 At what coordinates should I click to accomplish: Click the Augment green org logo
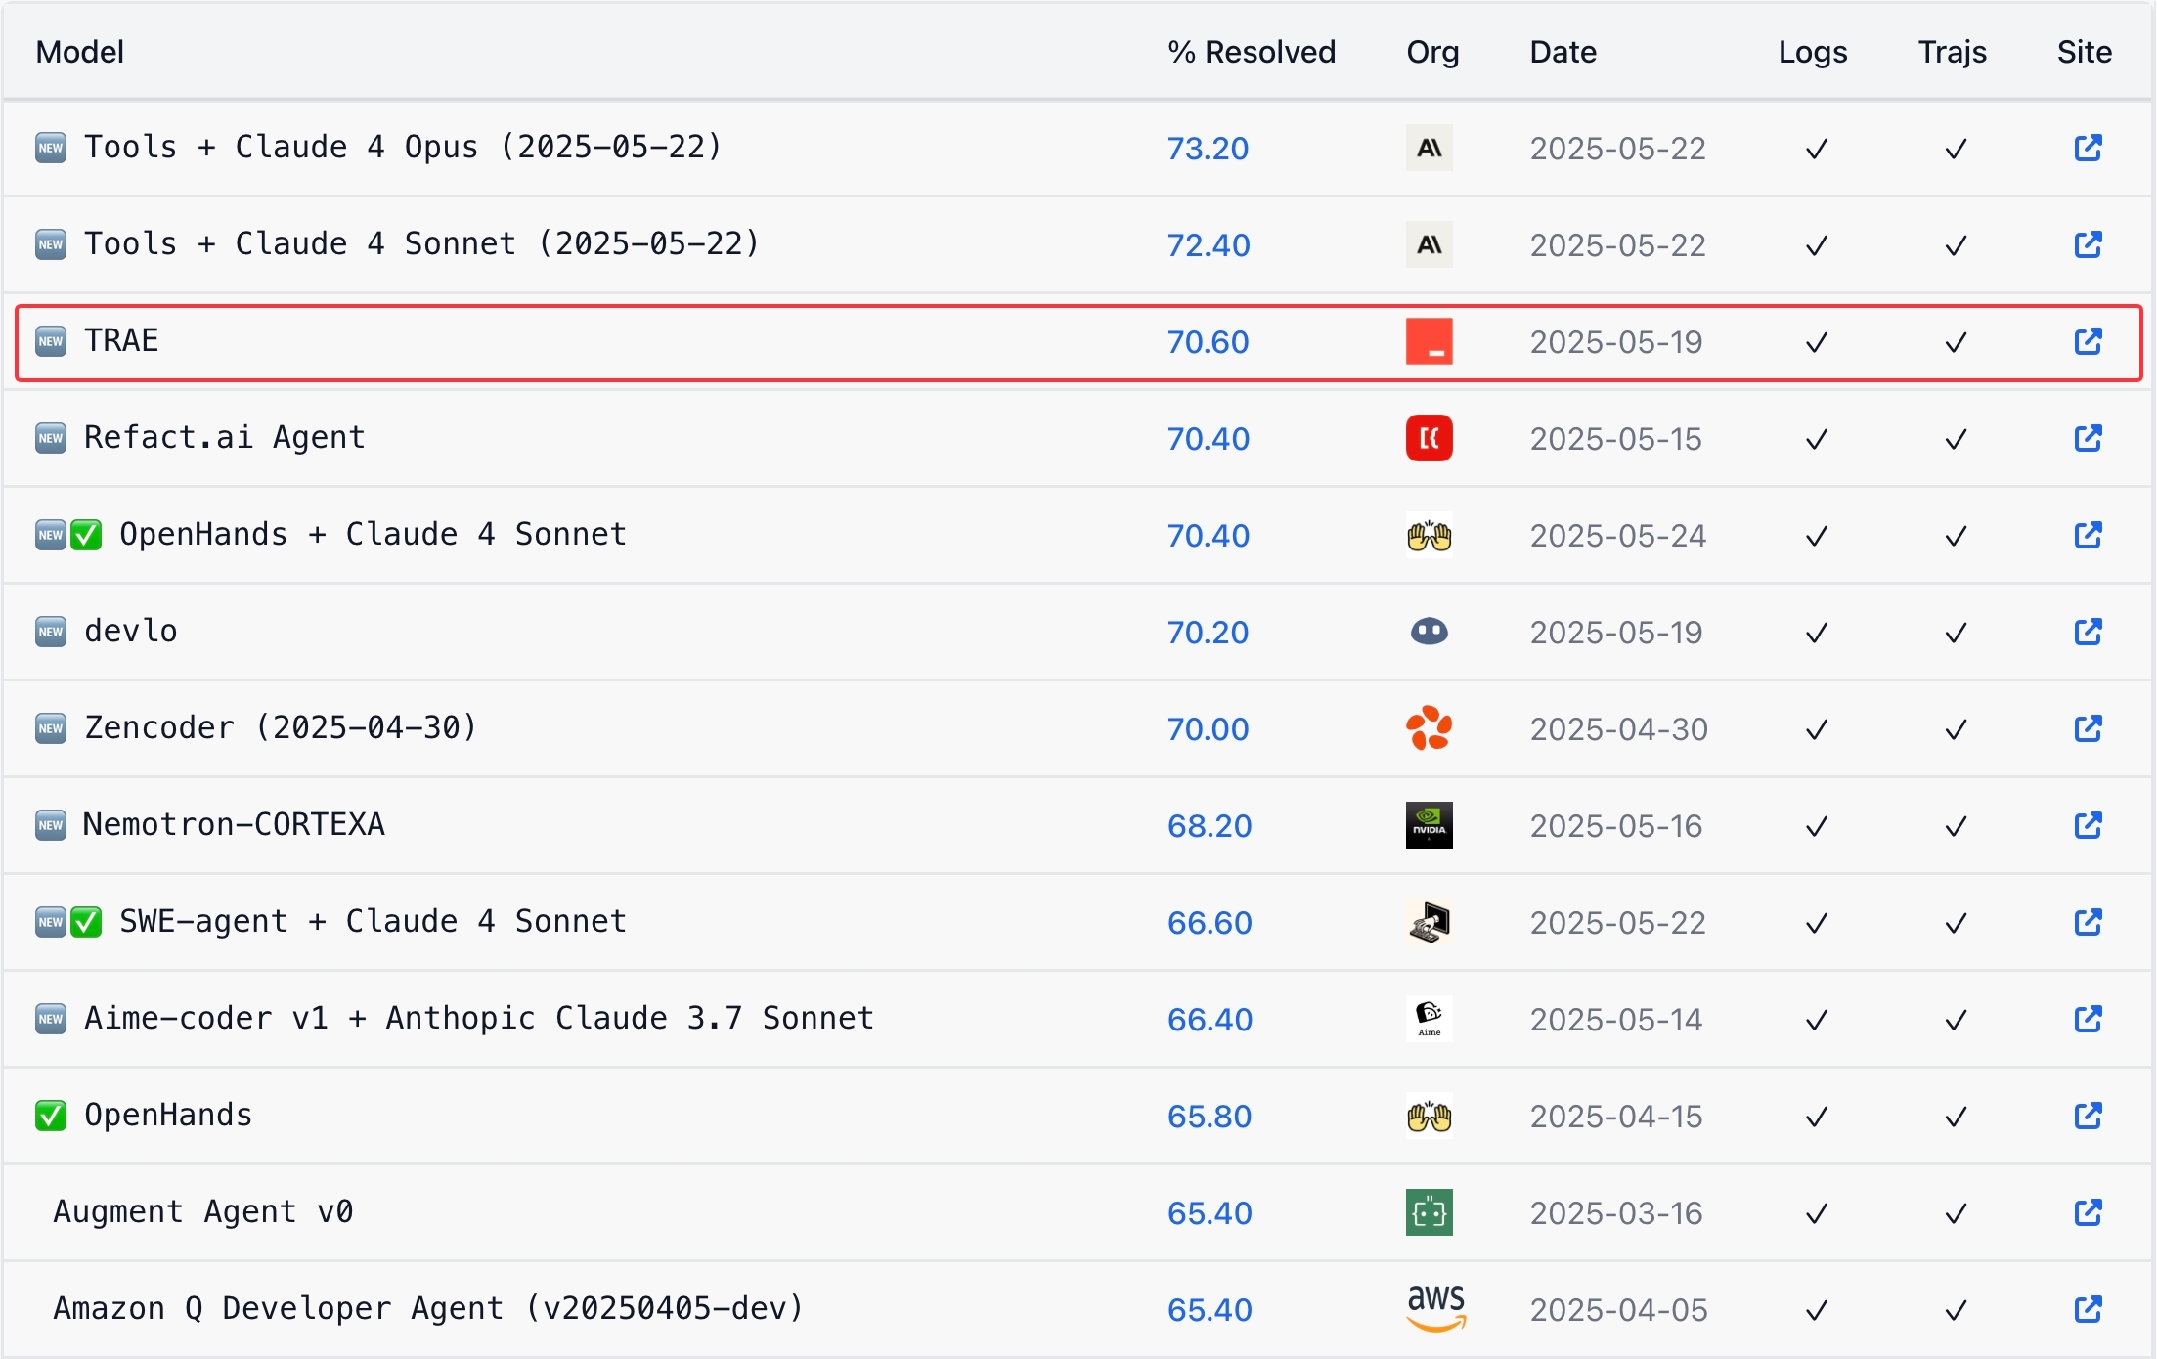[1429, 1212]
